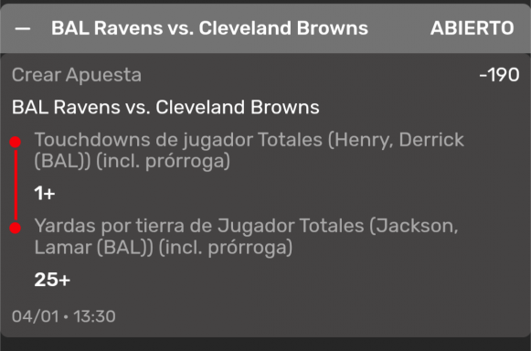Click the Lamar (BAL)) (incl. prórroga) line
This screenshot has height=351, width=531.
(x=164, y=248)
